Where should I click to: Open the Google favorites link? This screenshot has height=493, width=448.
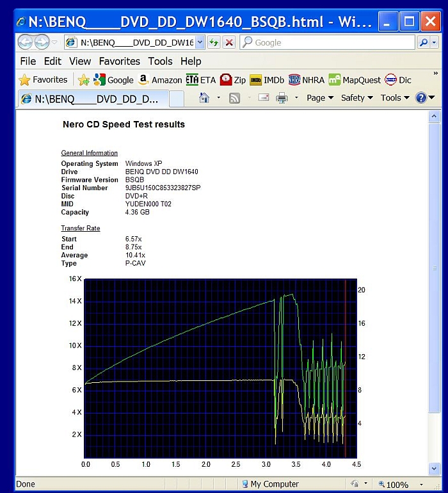(x=113, y=80)
